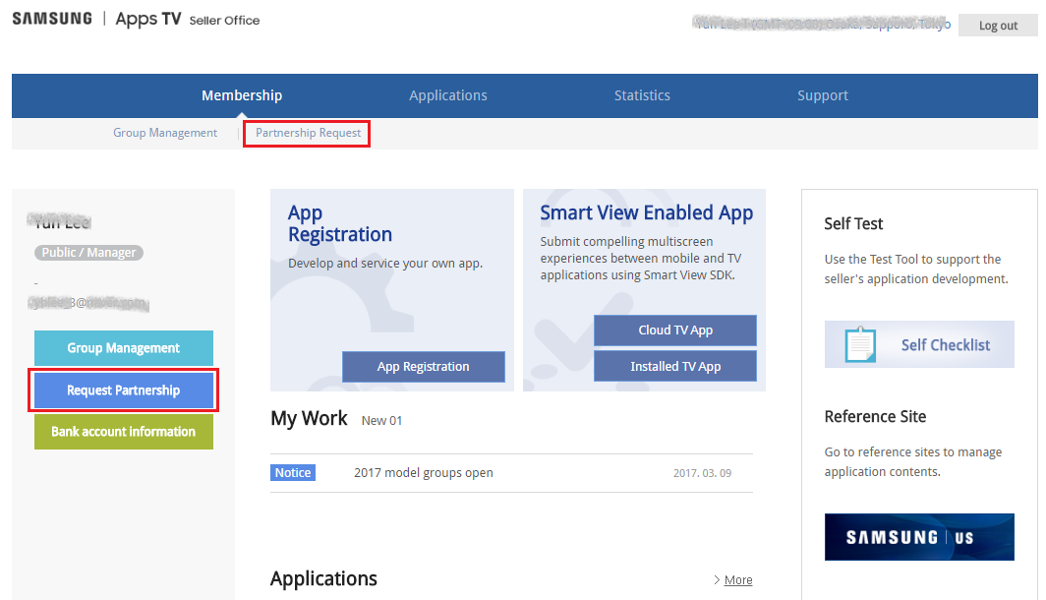Click the Samsung Apps TV logo
The width and height of the screenshot is (1046, 600).
(x=96, y=19)
